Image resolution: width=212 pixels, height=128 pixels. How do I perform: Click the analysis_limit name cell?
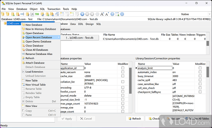(x=155, y=68)
